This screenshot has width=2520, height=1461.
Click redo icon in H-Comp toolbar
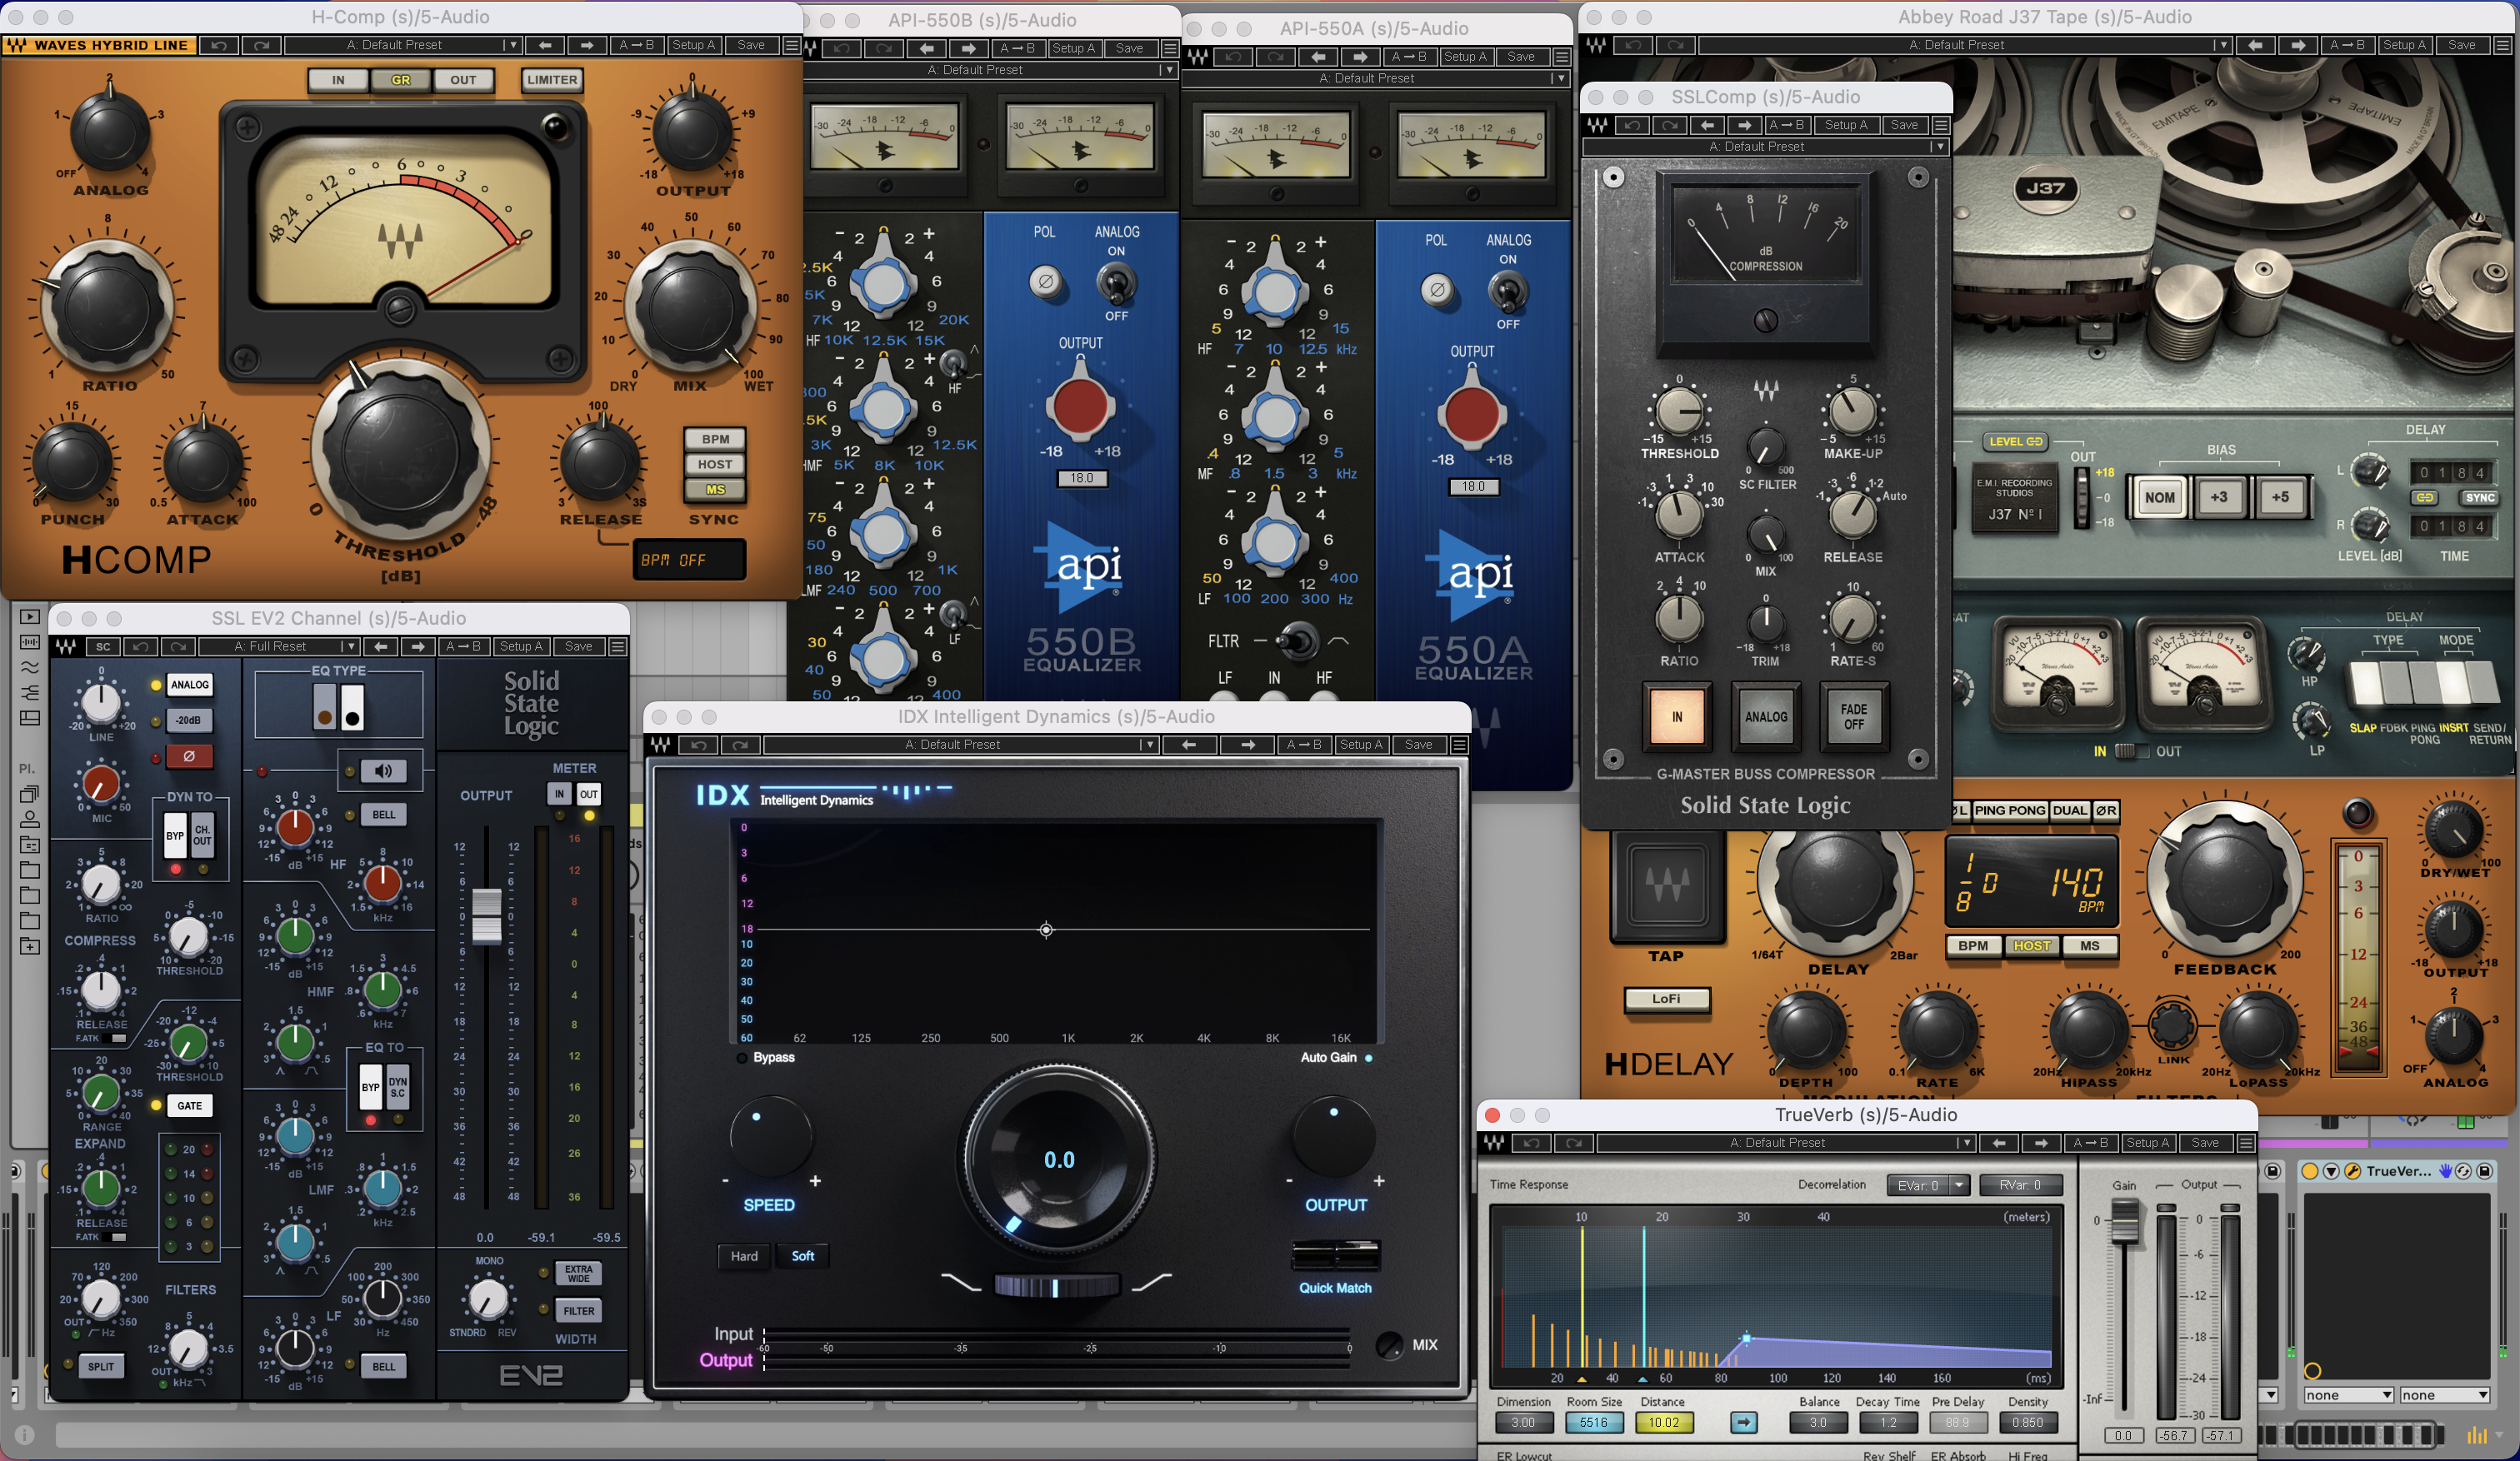(261, 45)
